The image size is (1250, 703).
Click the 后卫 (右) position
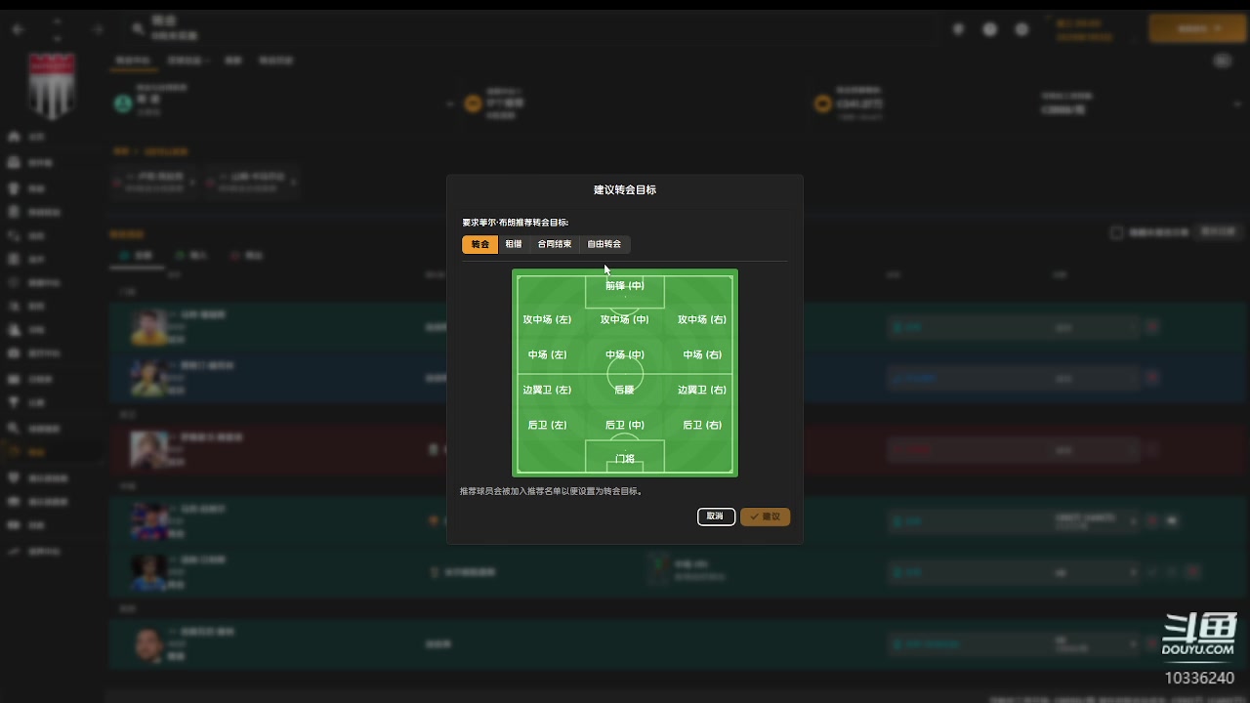(x=702, y=425)
